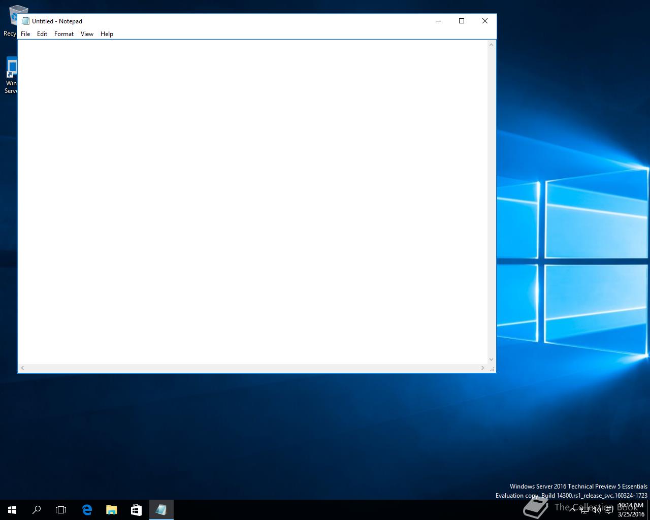Click the vertical scrollbar down arrow

(x=491, y=360)
